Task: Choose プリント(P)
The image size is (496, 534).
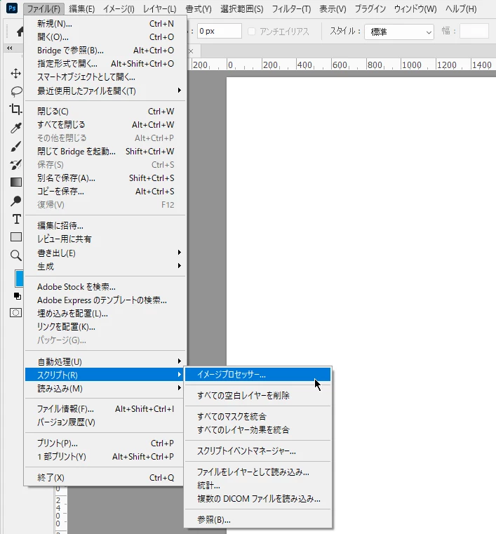Action: (x=105, y=443)
